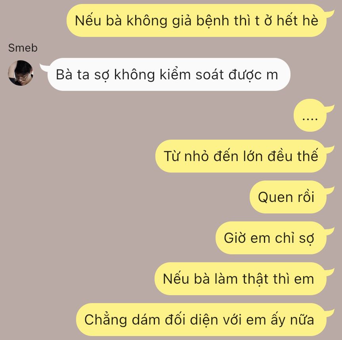Select Smeb's message 'Bà ta sợ không kiểm soát được m'

click(169, 74)
